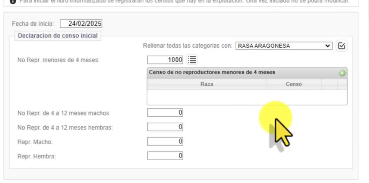Click the No Repr. menores de 4 meses label
The image size is (369, 183).
click(58, 60)
